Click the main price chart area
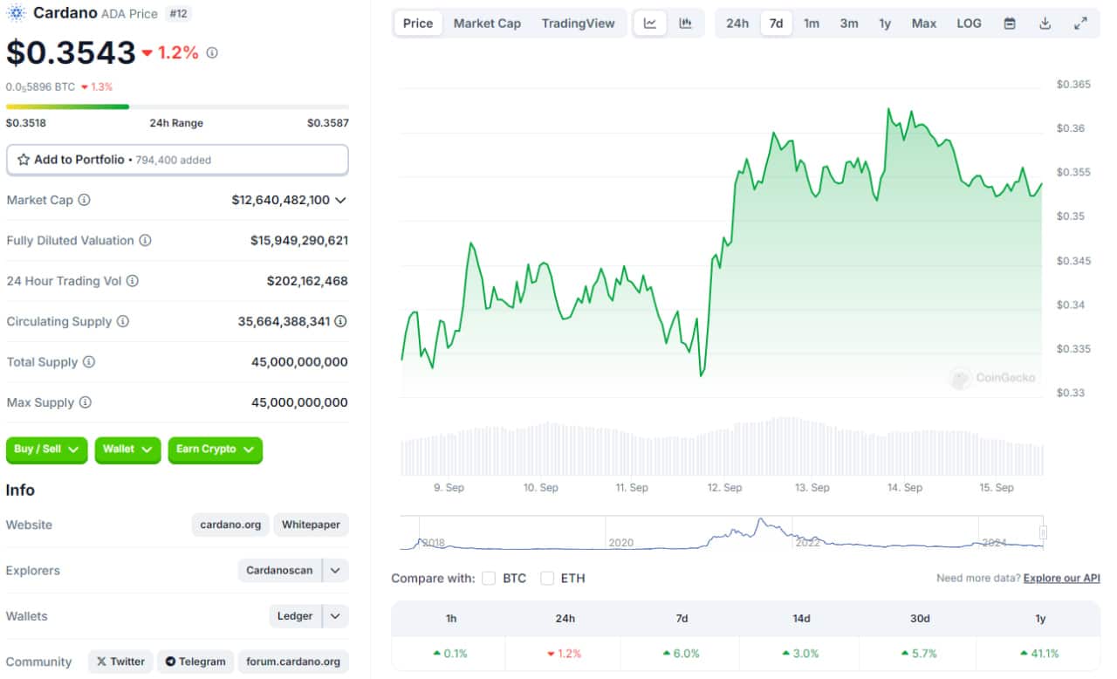The image size is (1117, 679). tap(722, 242)
